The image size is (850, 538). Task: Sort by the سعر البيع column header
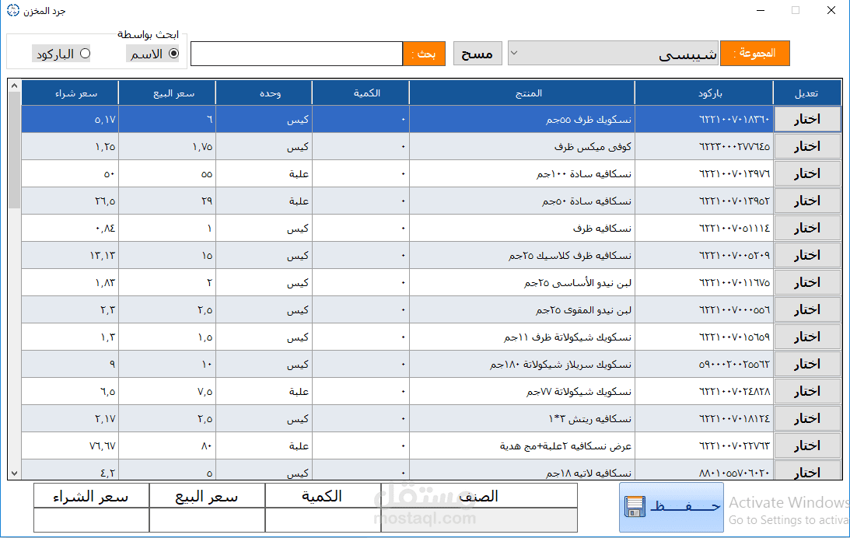click(167, 93)
